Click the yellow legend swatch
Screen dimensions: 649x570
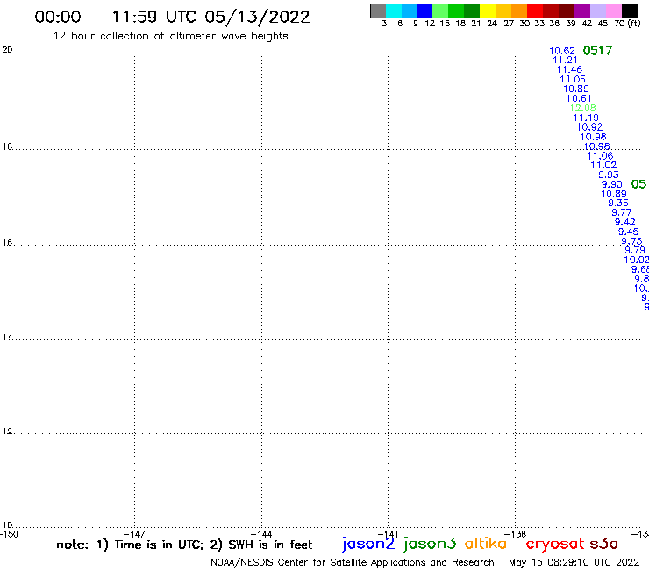[488, 11]
